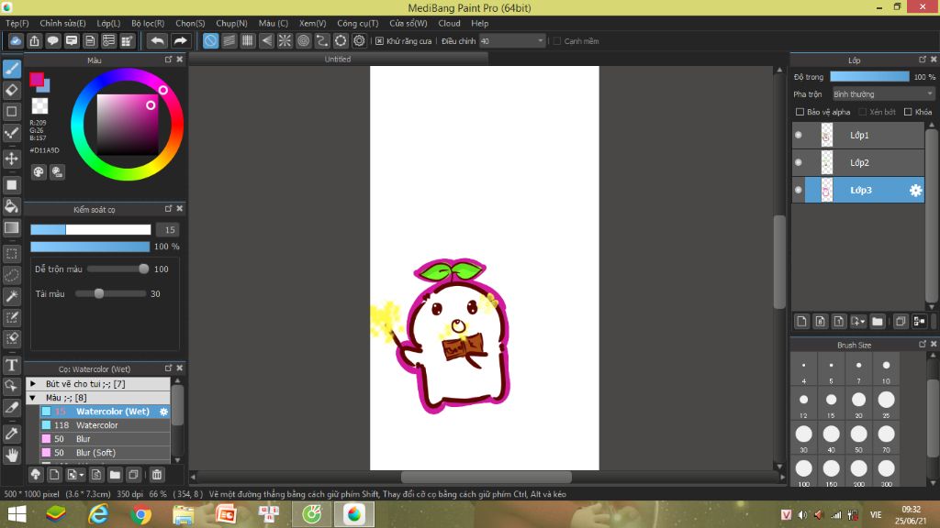Screen dimensions: 940x528
Task: Click the Redo arrow in toolbar
Action: (x=180, y=40)
